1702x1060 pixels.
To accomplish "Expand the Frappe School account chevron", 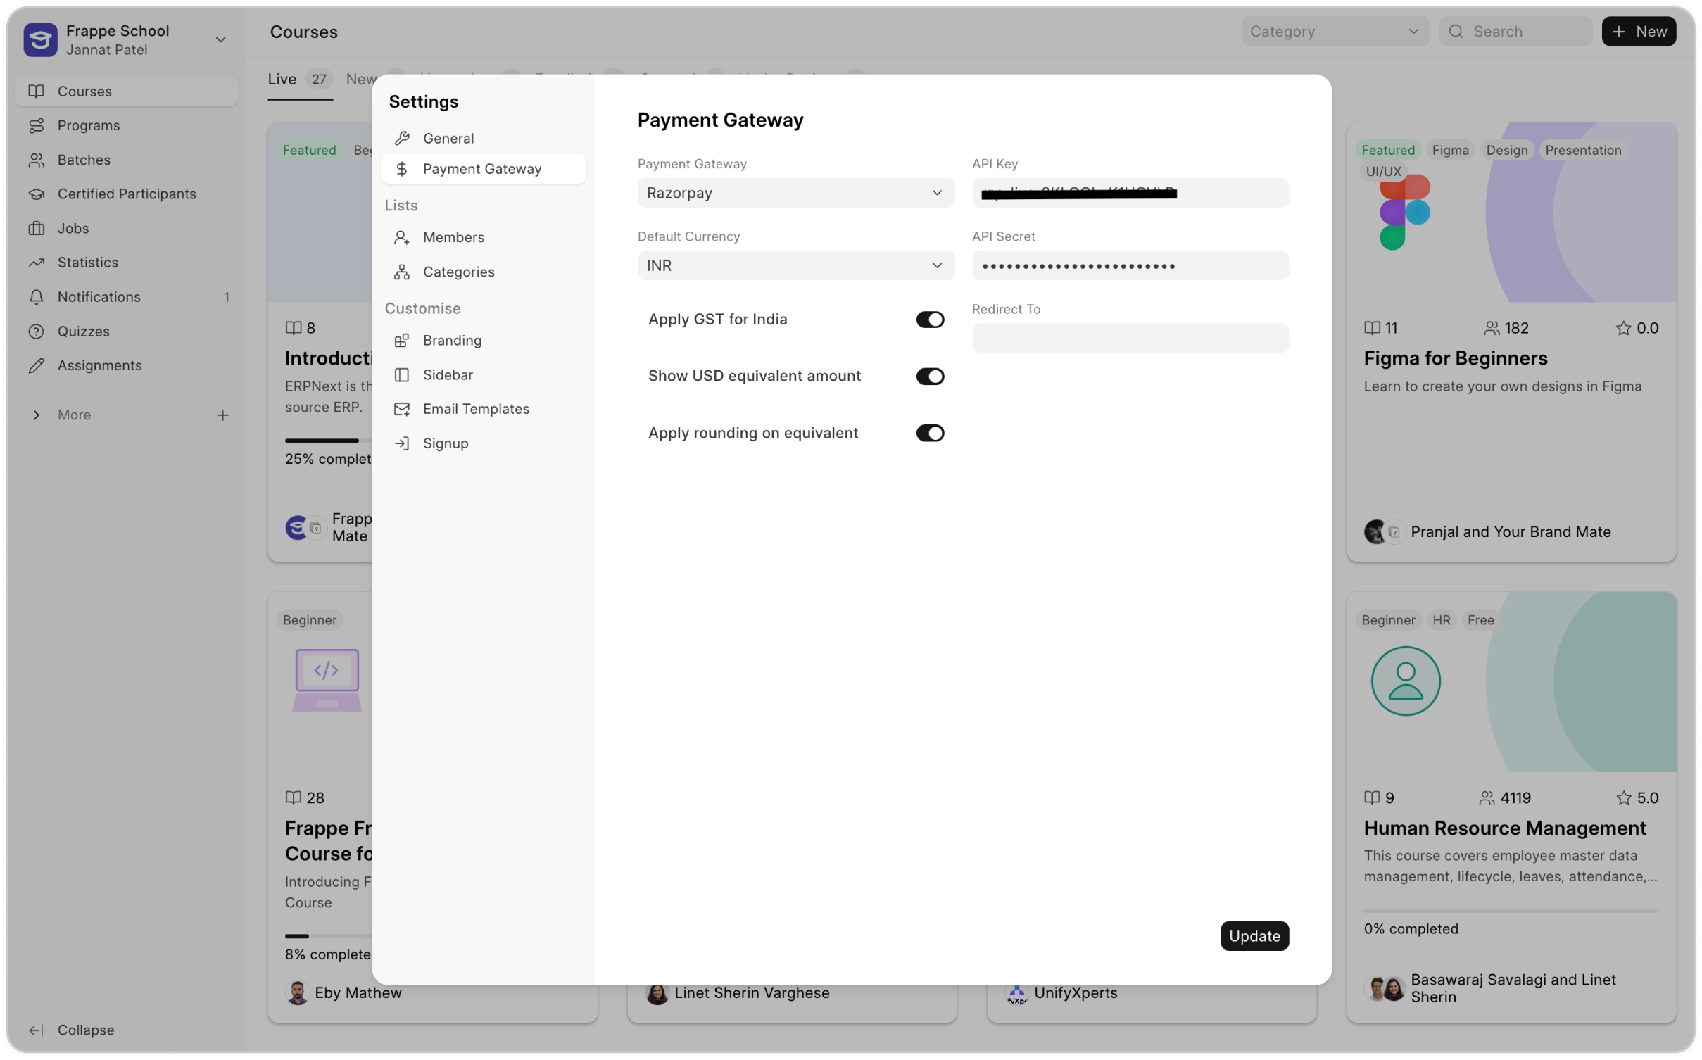I will click(x=220, y=39).
